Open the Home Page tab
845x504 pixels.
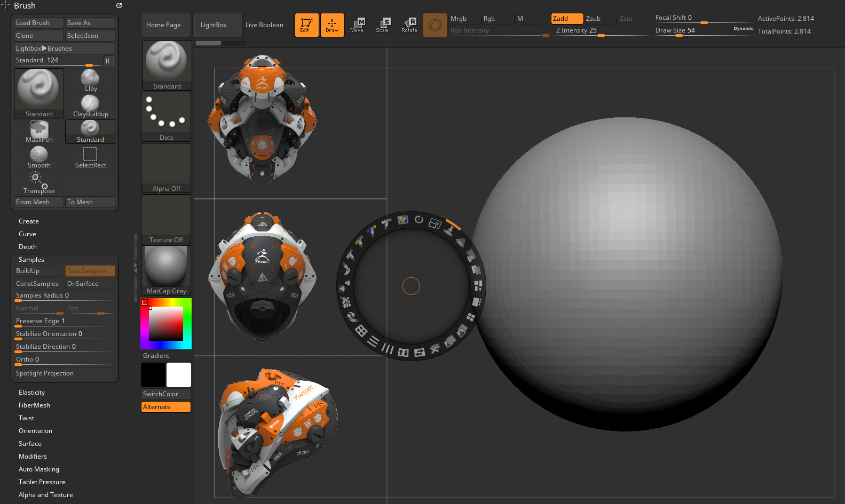[163, 25]
